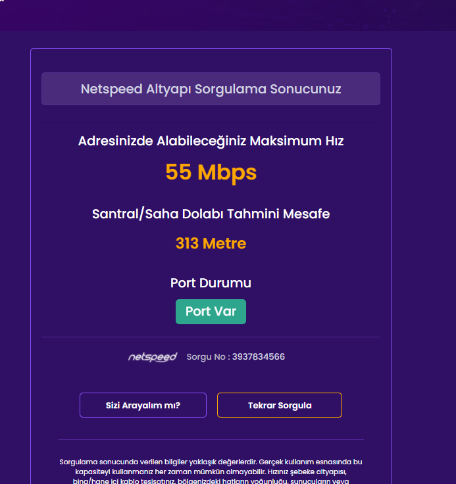The width and height of the screenshot is (456, 484).
Task: Click the 'Sizi Arayalım mı?' button
Action: 143,405
